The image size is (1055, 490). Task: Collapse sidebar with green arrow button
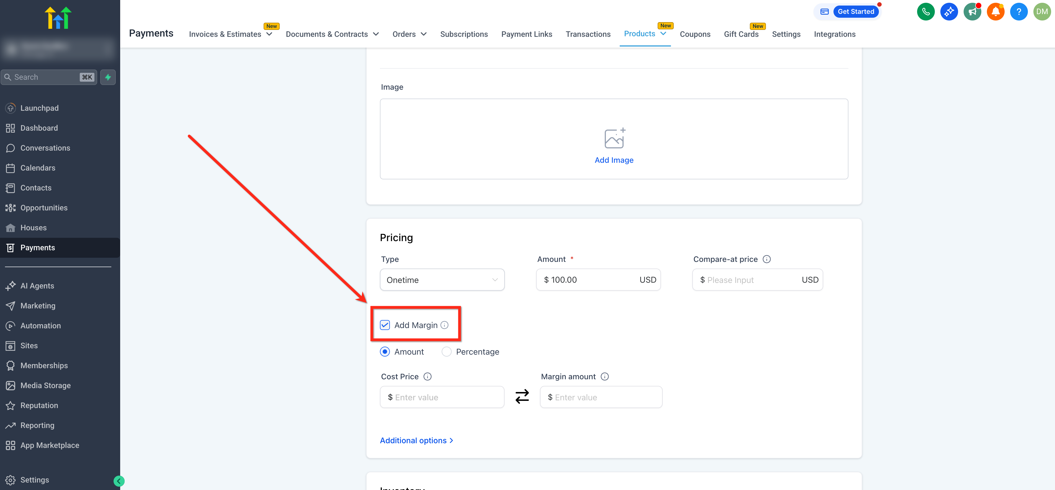tap(119, 481)
